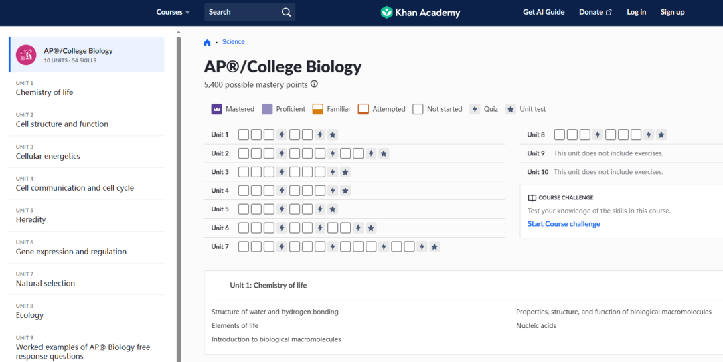Open Unit 5 Heredity in sidebar

[86, 215]
